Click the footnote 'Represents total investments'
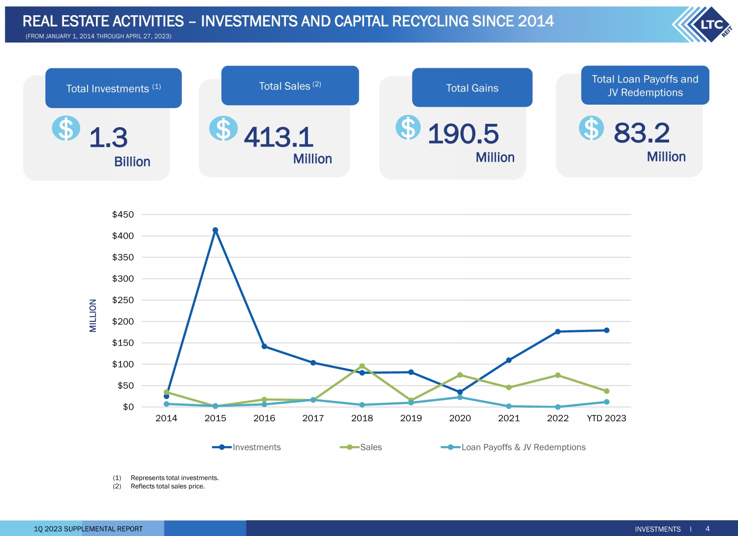 point(175,478)
